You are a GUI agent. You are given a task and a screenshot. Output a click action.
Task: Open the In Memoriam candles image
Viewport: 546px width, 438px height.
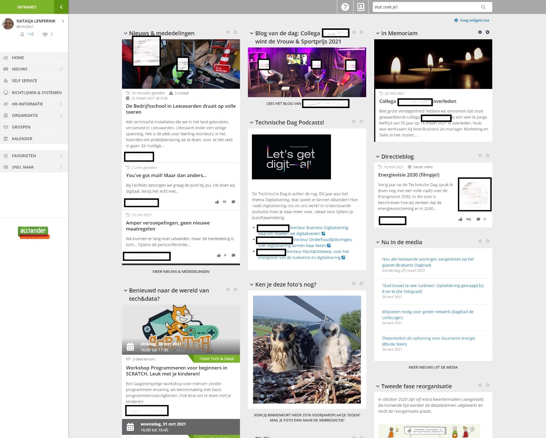tap(433, 64)
